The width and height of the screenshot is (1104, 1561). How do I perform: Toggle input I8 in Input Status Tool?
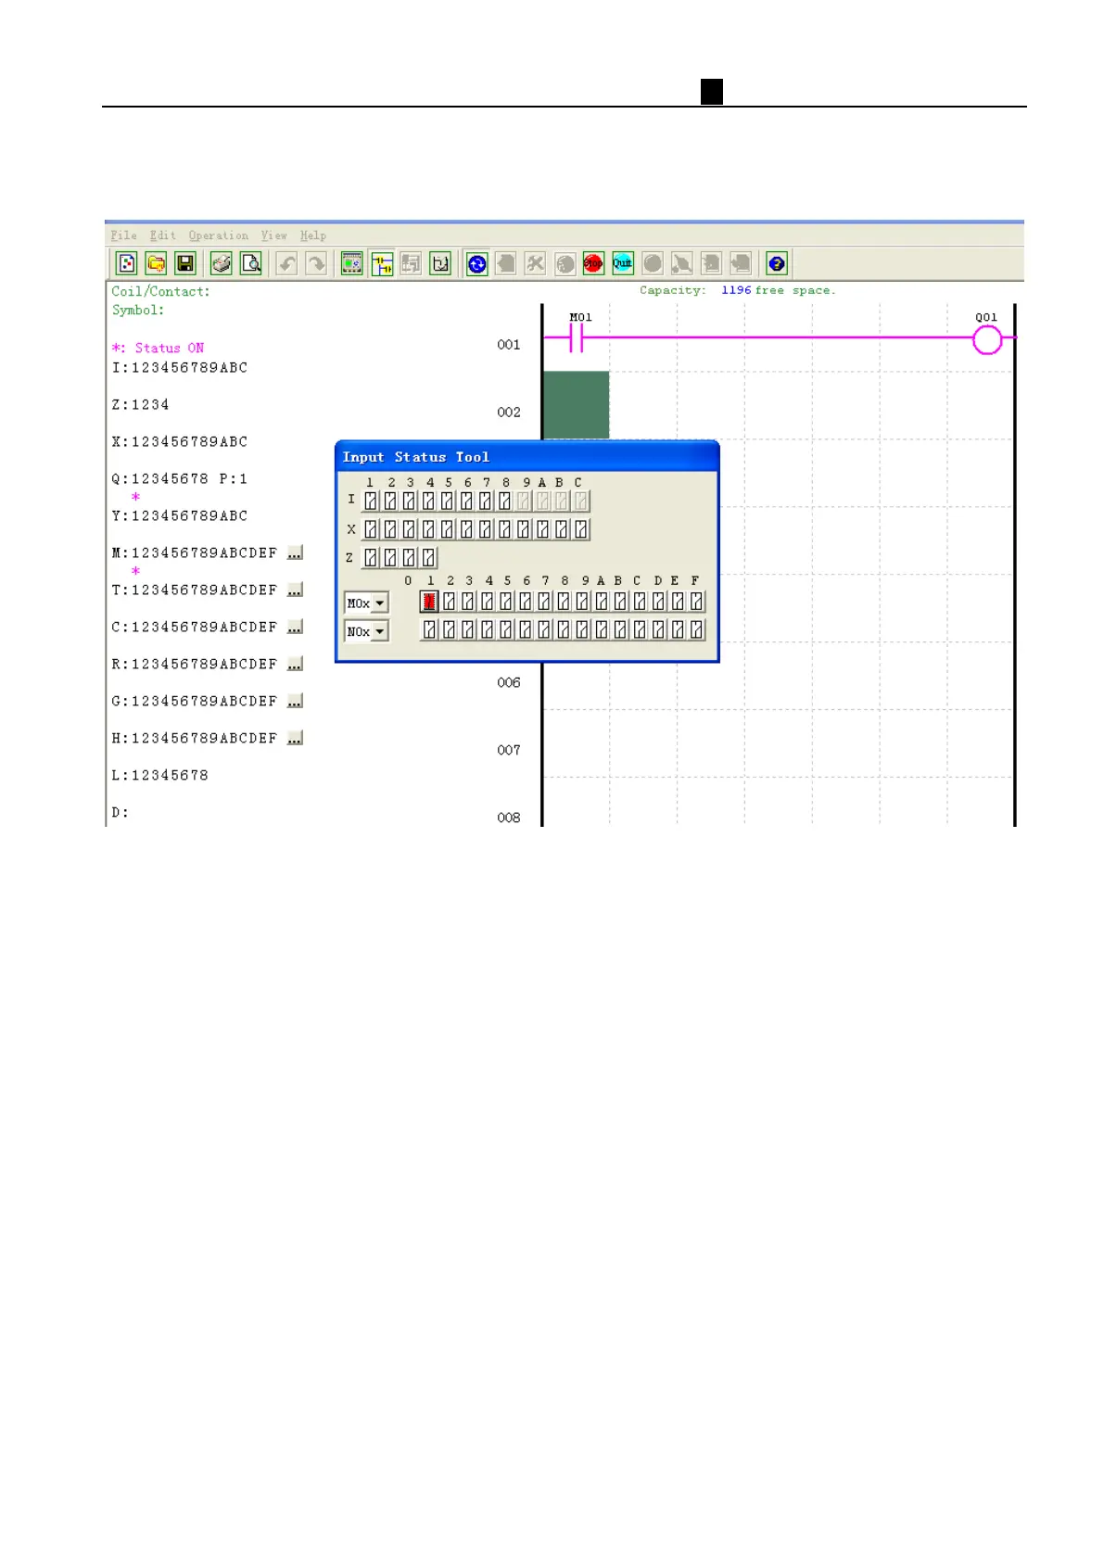click(504, 501)
